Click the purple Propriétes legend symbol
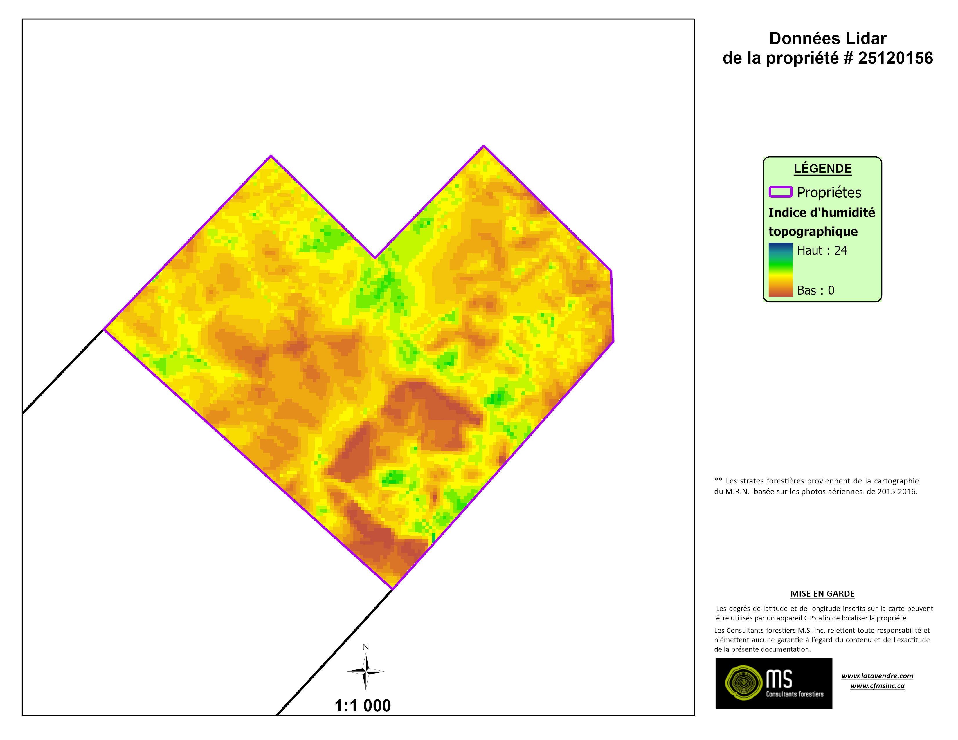 click(780, 192)
